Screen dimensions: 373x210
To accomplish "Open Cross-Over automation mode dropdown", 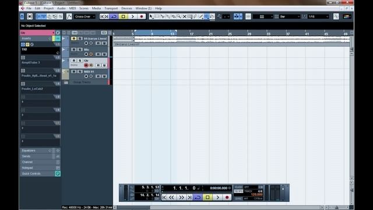I will 85,16.
